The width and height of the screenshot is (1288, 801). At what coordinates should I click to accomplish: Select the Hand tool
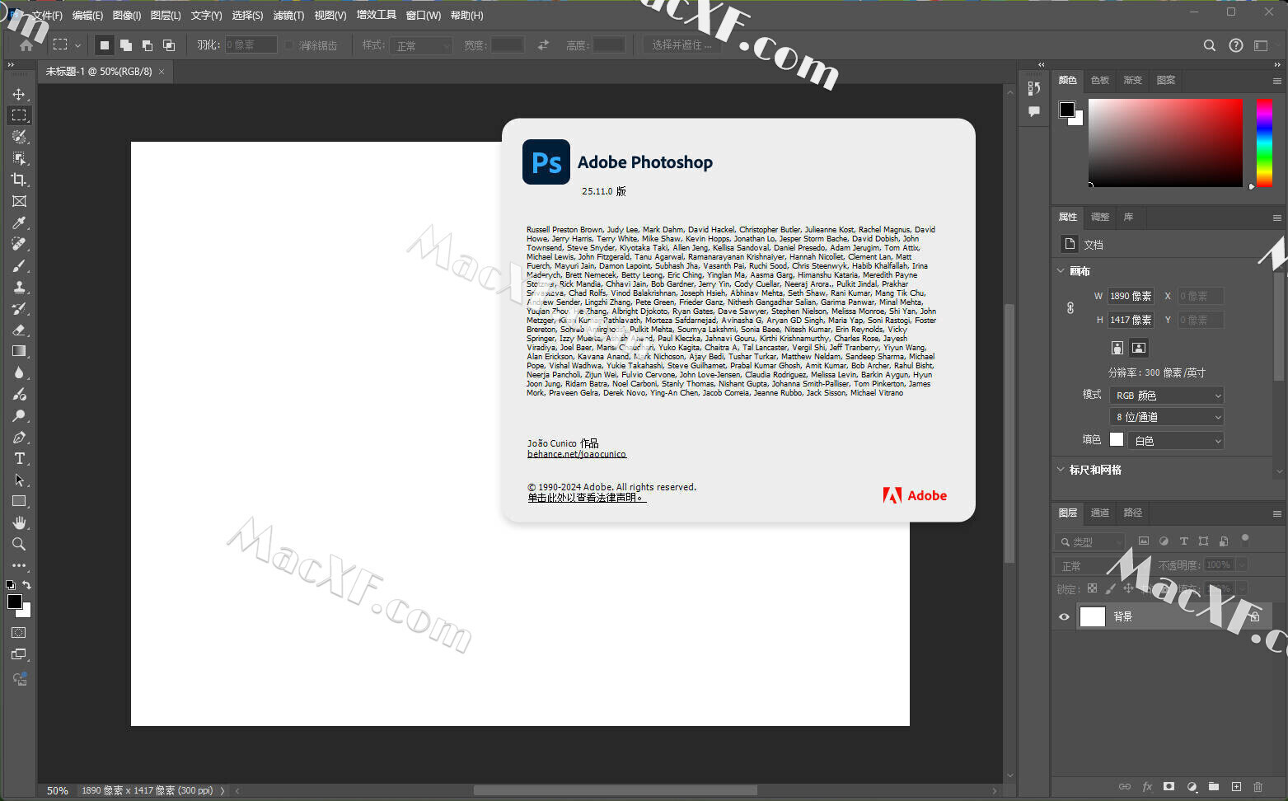[19, 522]
